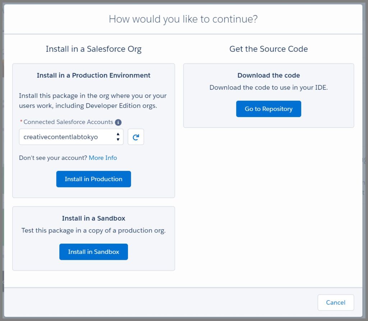
Task: Click the circular reload icon in the Production card
Action: click(136, 137)
